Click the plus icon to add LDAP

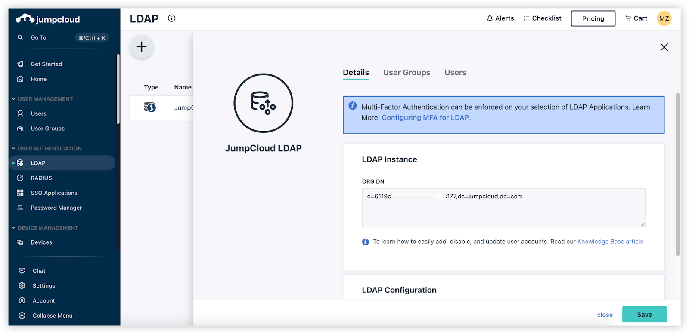pyautogui.click(x=141, y=47)
